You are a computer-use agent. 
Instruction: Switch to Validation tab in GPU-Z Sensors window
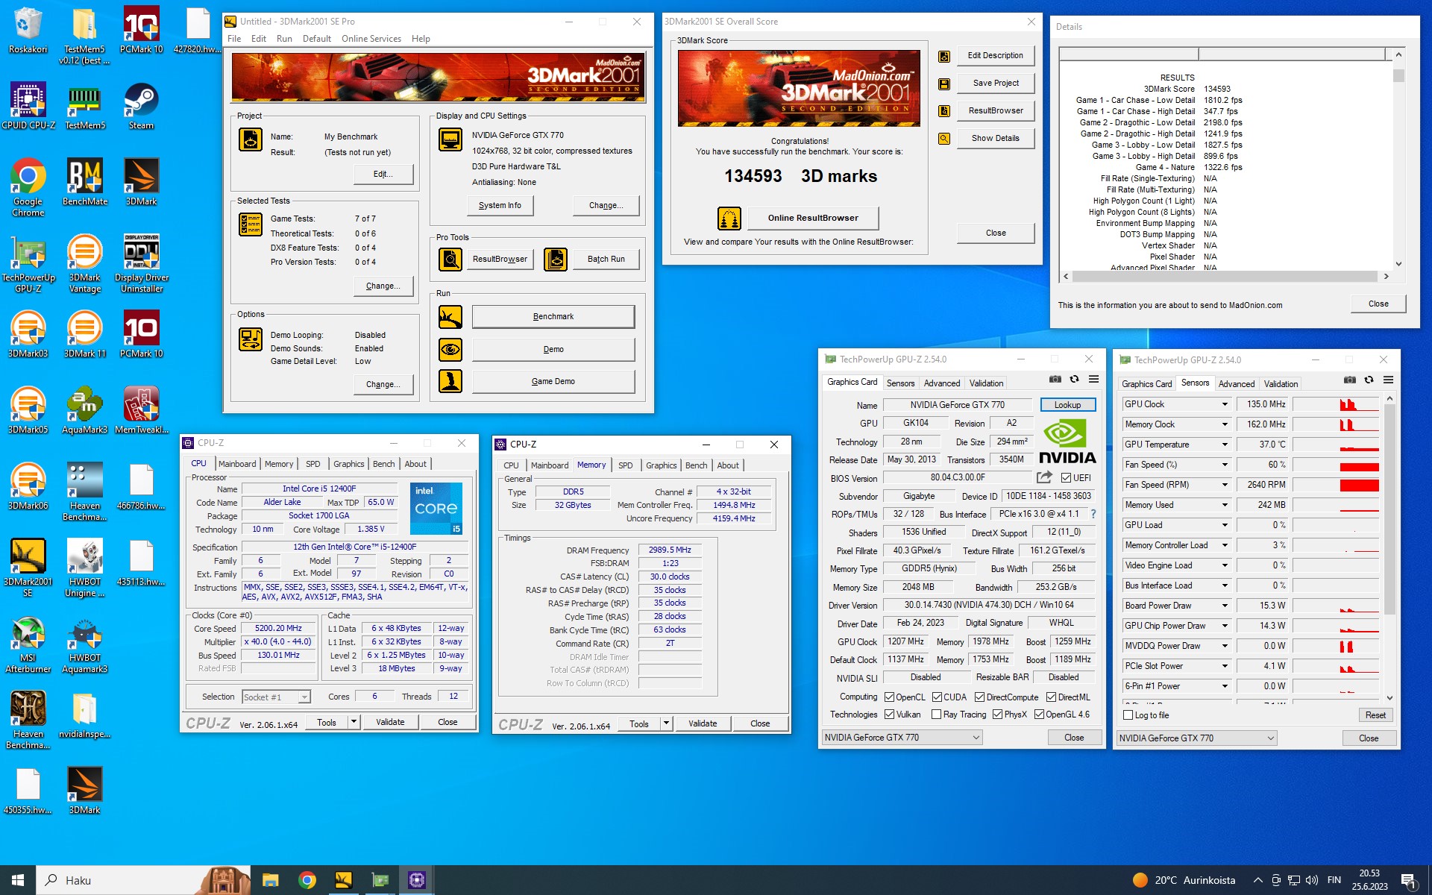coord(1281,384)
